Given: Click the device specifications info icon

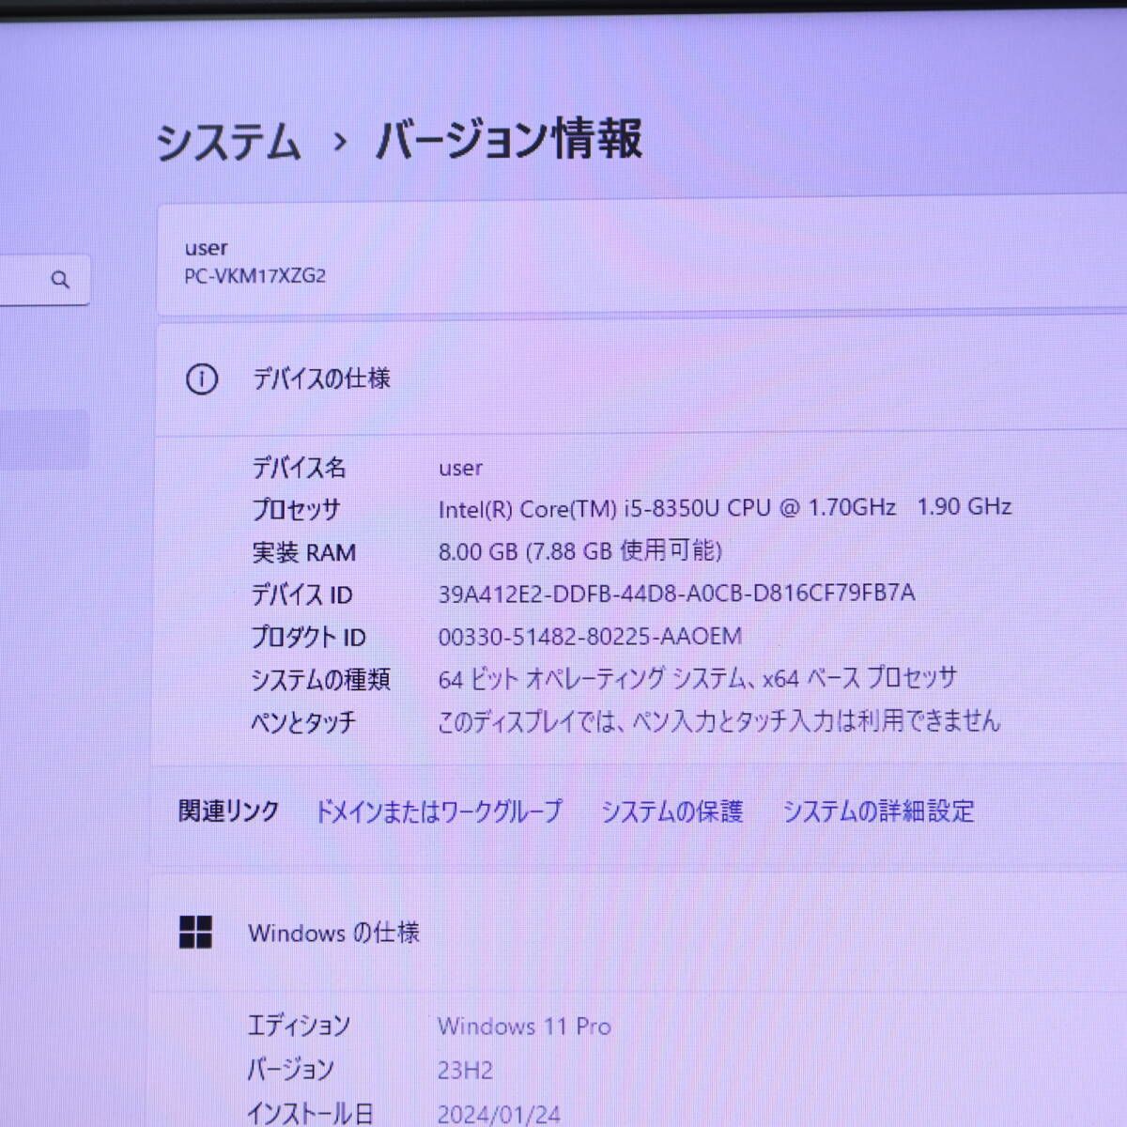Looking at the screenshot, I should click(x=201, y=379).
